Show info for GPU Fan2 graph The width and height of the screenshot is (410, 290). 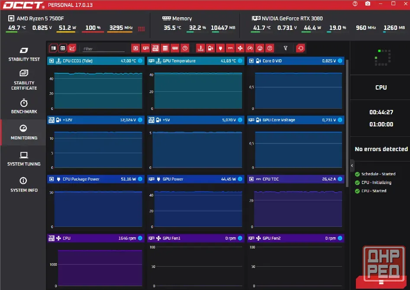[340, 238]
